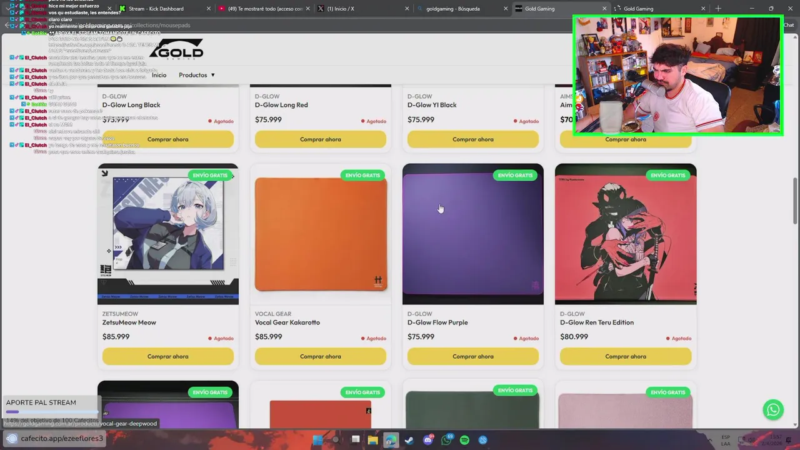
Task: Open the D-Glow Long Black product title
Action: (131, 105)
